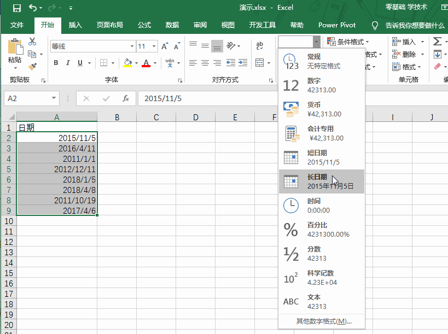Apply the red font color

pos(146,63)
